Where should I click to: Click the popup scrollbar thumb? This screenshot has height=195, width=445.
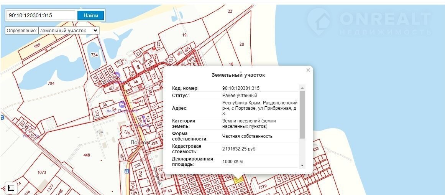(302, 114)
